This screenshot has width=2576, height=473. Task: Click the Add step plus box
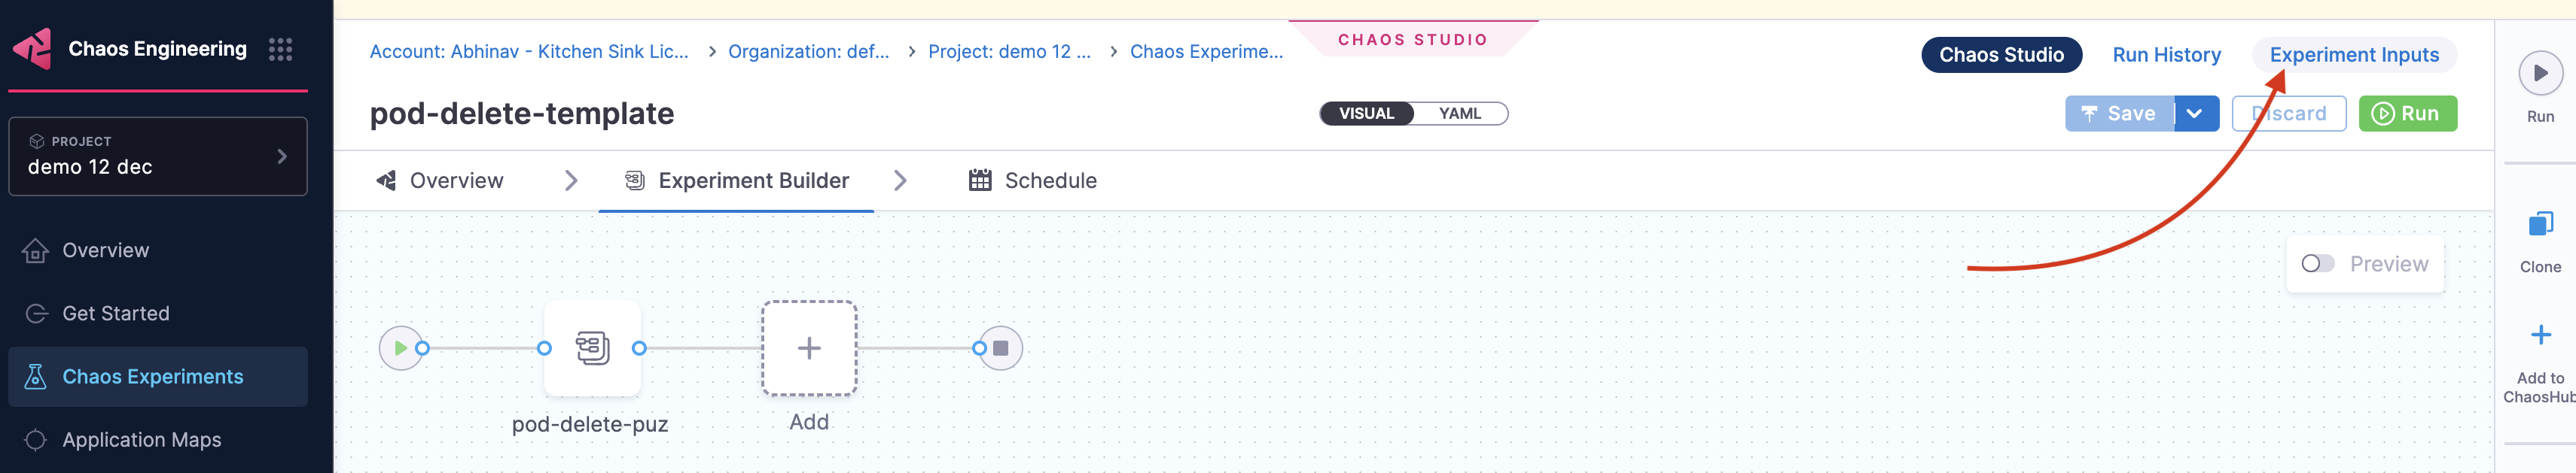tap(809, 348)
